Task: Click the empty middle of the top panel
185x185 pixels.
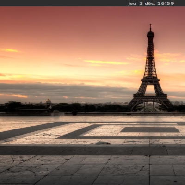Action: [x=92, y=3]
